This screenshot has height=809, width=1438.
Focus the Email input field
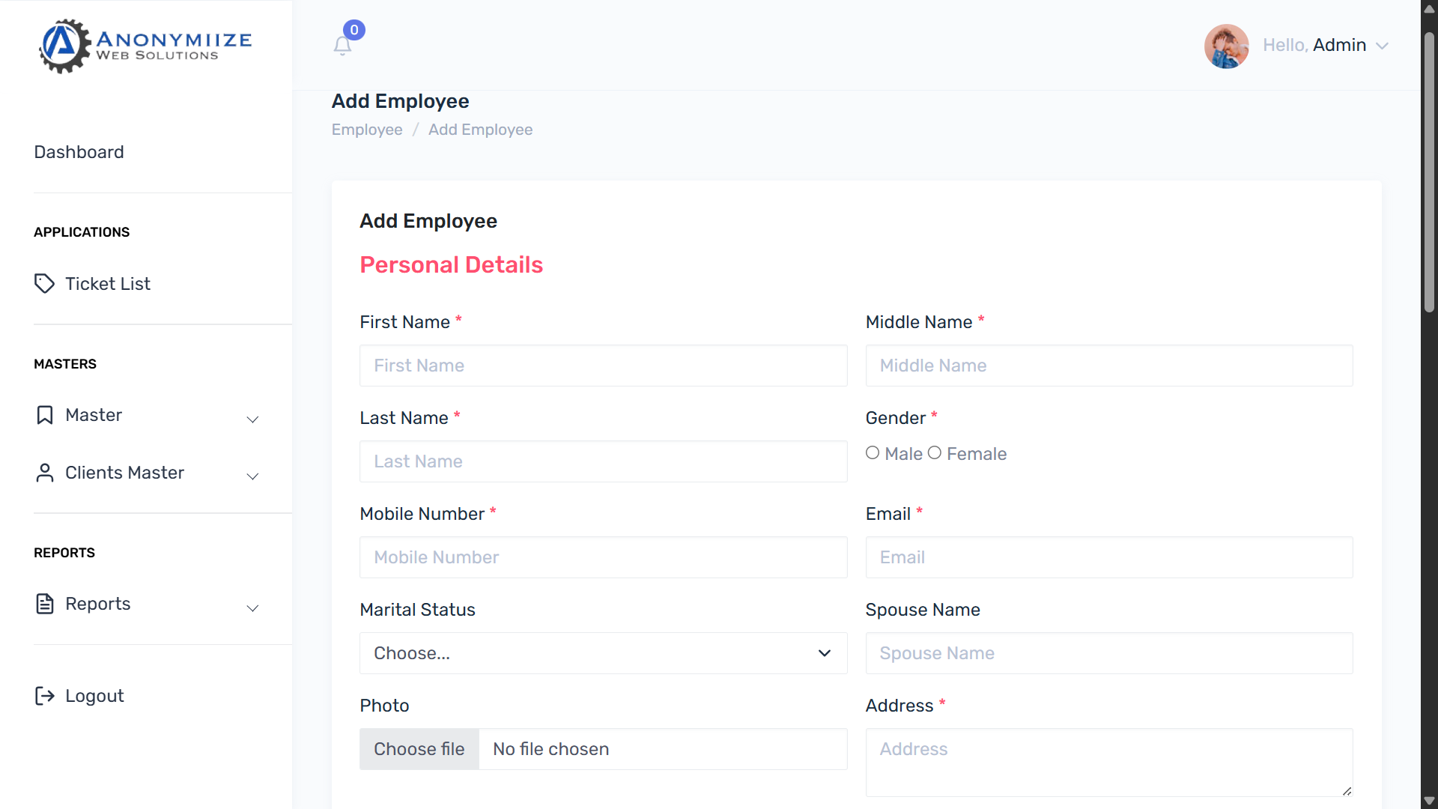tap(1109, 557)
